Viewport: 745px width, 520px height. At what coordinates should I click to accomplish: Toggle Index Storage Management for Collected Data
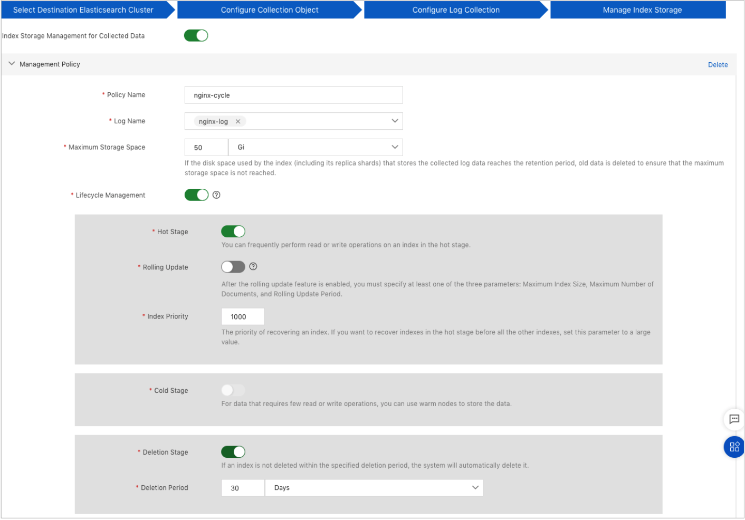point(196,35)
